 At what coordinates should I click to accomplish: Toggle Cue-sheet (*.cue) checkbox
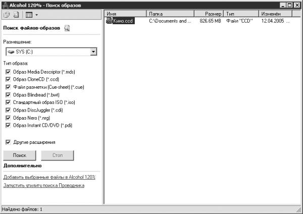point(8,87)
